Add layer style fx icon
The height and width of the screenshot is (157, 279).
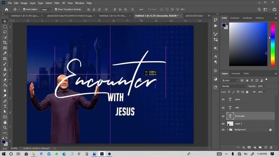pyautogui.click(x=244, y=147)
